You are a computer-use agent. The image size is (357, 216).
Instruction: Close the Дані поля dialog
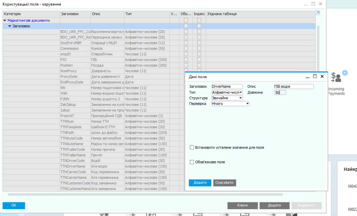point(322,76)
